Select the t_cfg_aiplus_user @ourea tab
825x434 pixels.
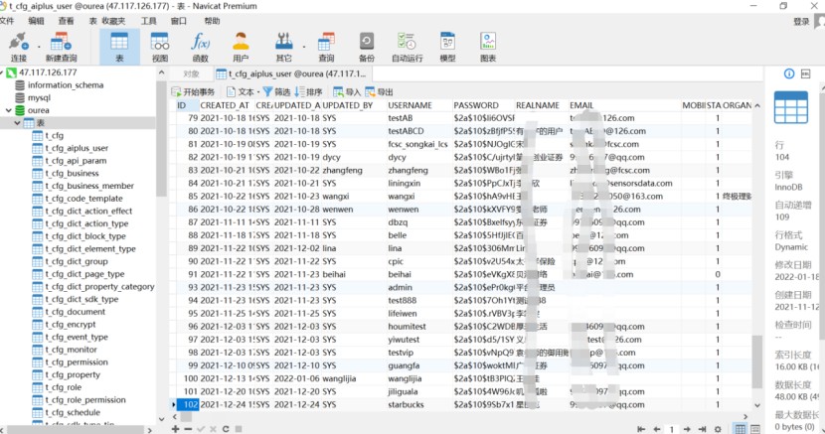click(x=291, y=74)
